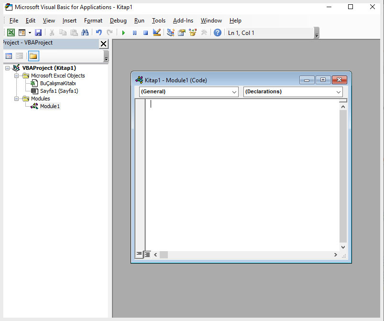Click the View Object icon in the Project pane
The width and height of the screenshot is (384, 321).
[x=19, y=56]
